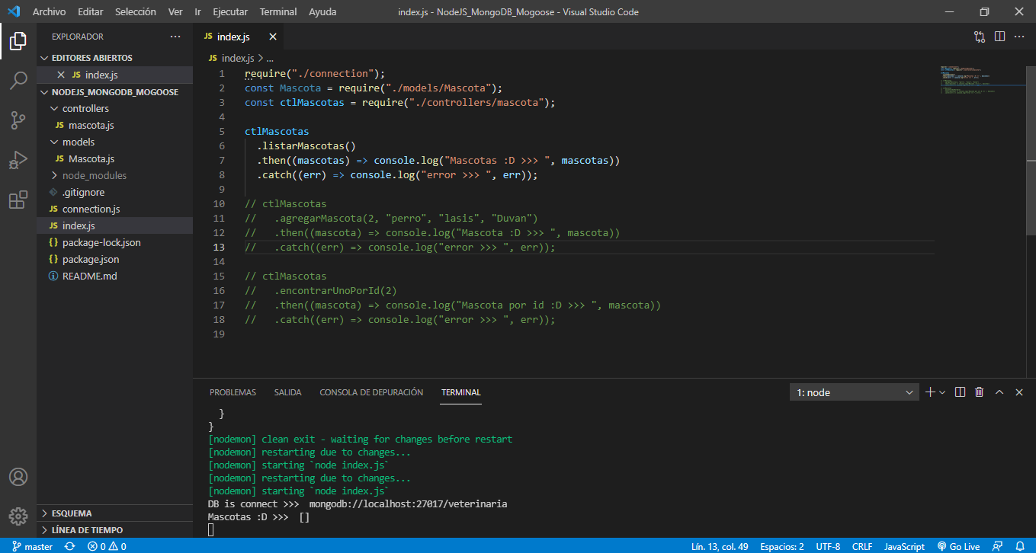Screen dimensions: 1036x553
Task: Create a new terminal with plus icon
Action: pyautogui.click(x=930, y=392)
